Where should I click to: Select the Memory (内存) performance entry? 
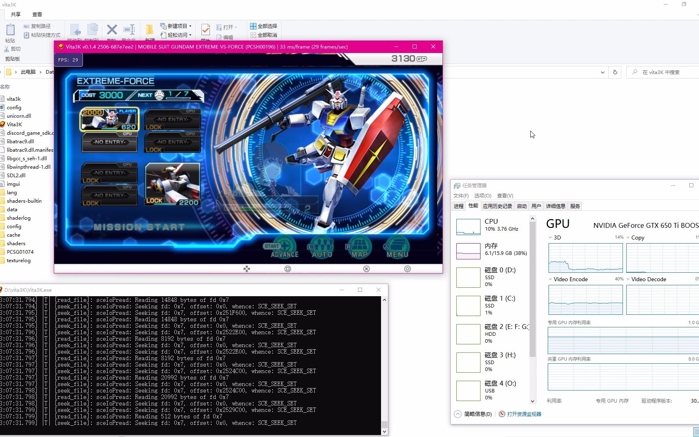491,251
